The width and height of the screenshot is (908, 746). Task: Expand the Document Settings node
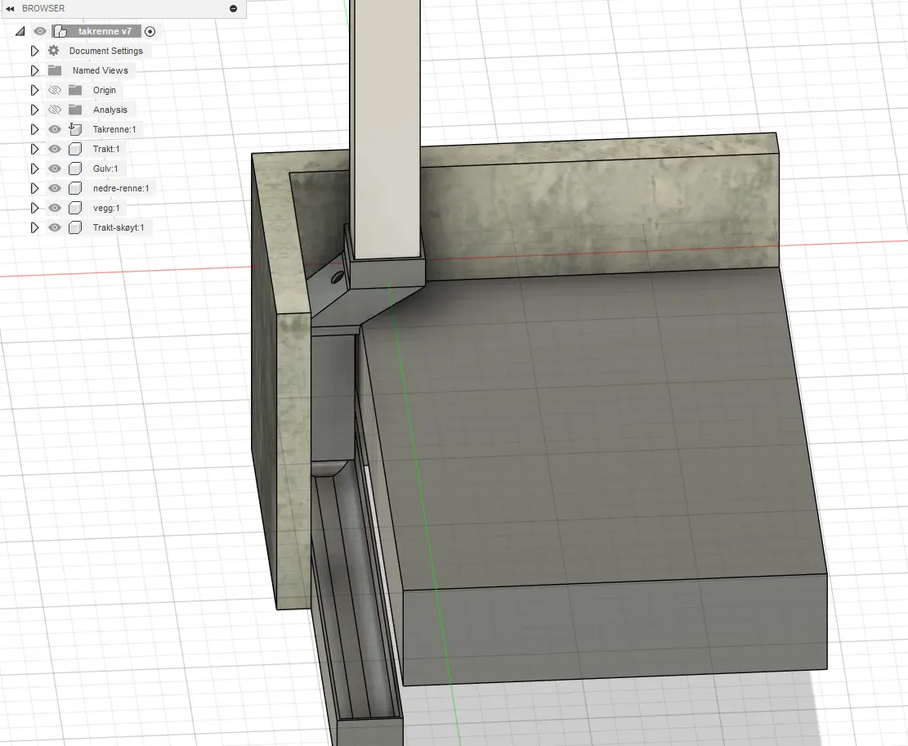tap(34, 51)
